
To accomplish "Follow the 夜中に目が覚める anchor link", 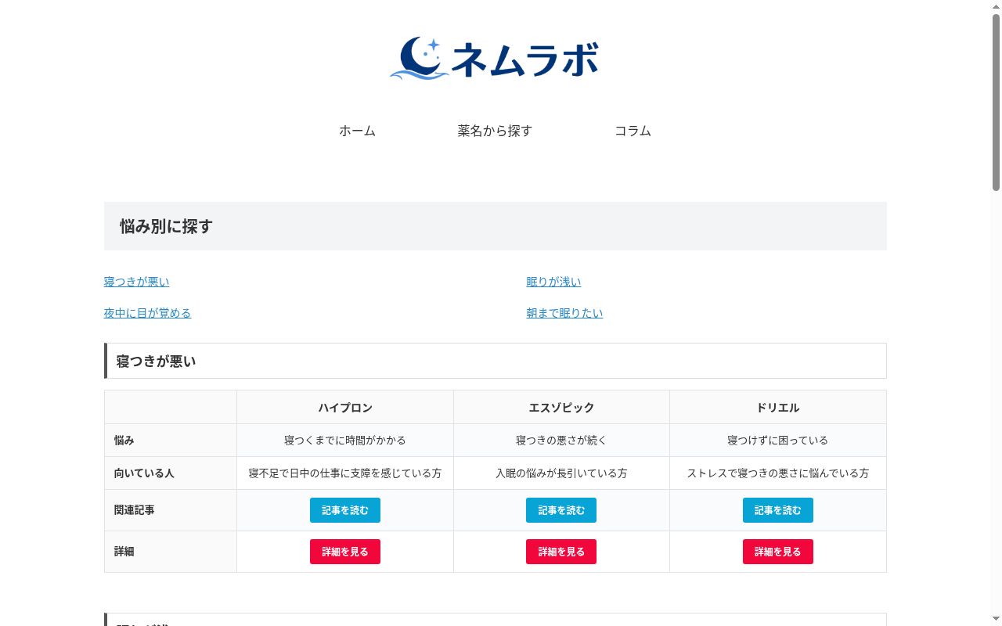I will pyautogui.click(x=147, y=313).
